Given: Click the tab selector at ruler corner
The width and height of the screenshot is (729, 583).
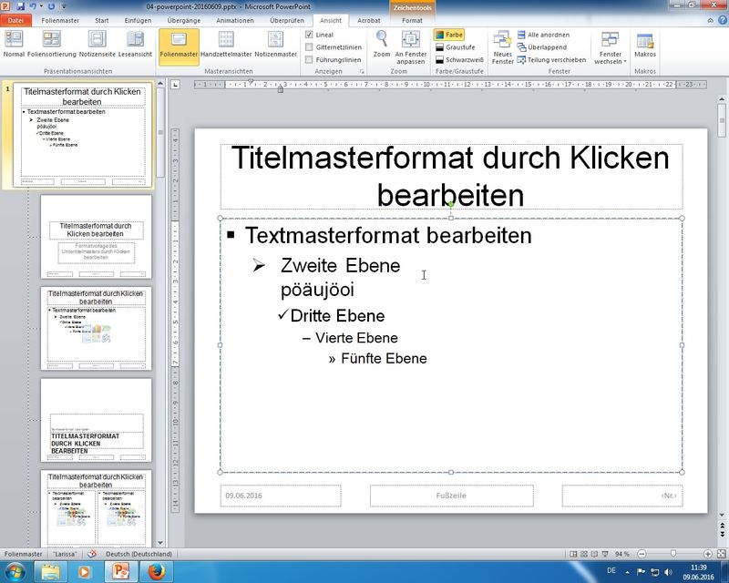Looking at the screenshot, I should point(175,85).
